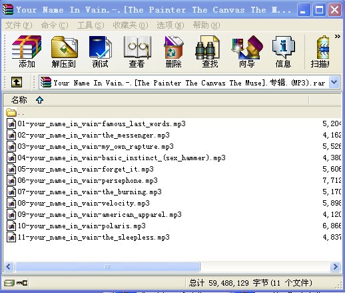Open the address path dropdown arrow
The height and width of the screenshot is (293, 345).
334,82
